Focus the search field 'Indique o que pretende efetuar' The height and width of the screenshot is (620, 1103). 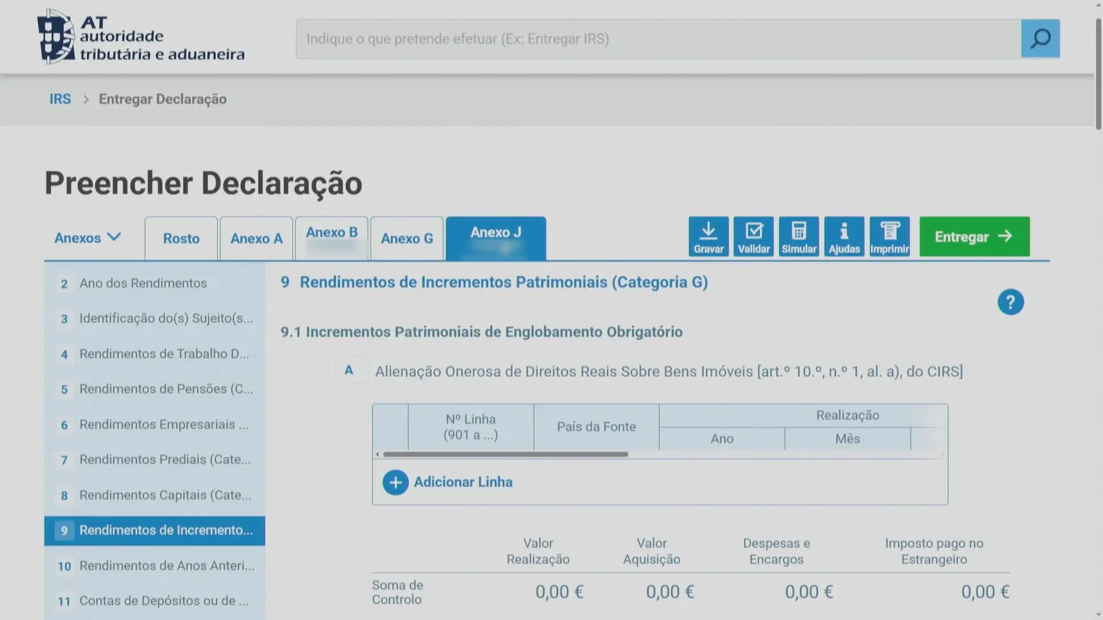(658, 38)
